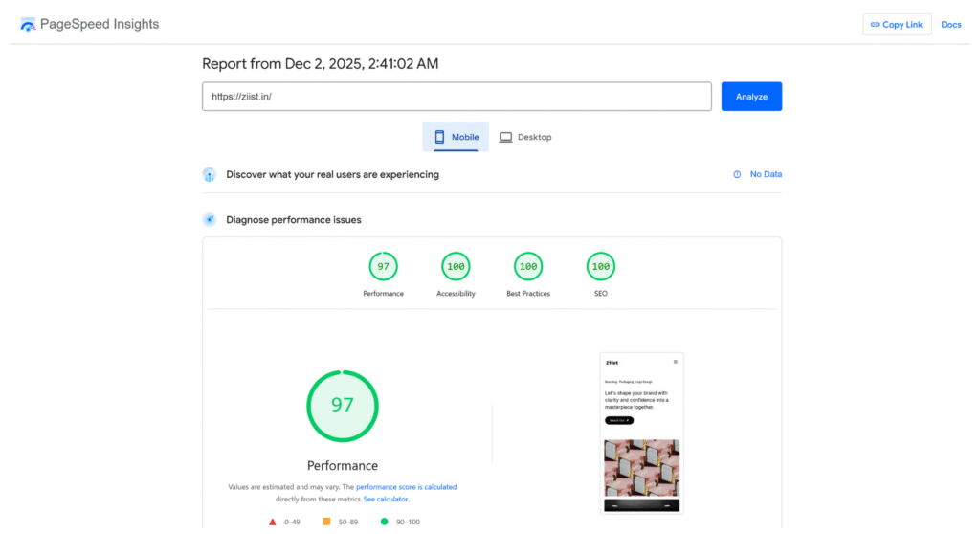Click "Diagnose performance issues" heading
Image resolution: width=980 pixels, height=534 pixels.
coord(294,220)
